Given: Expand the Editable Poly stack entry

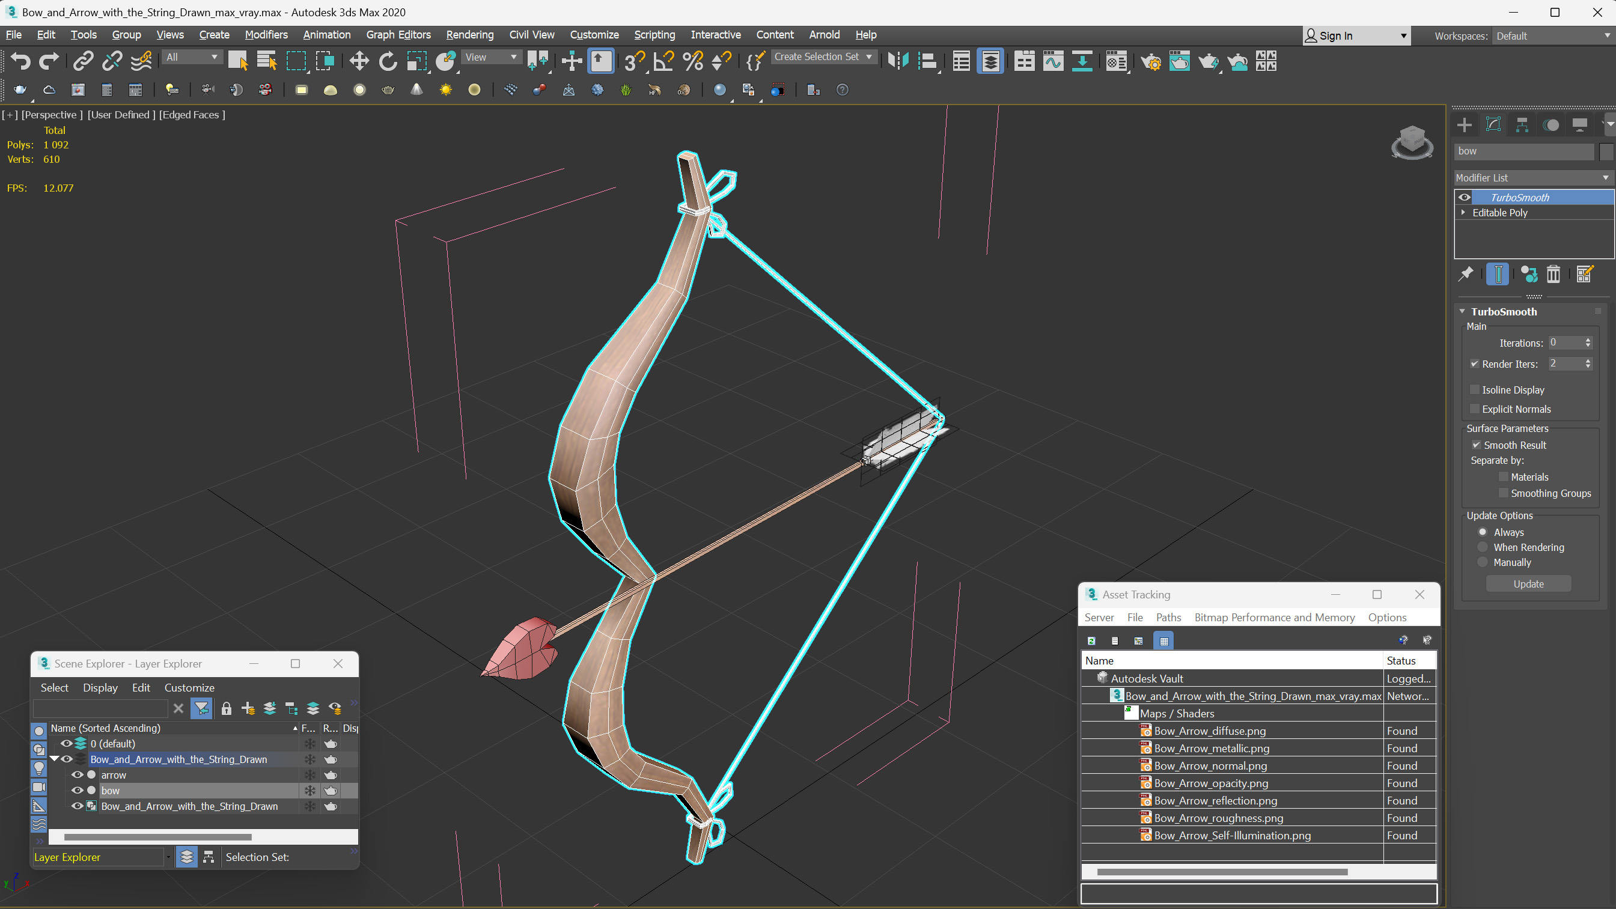Looking at the screenshot, I should [1463, 213].
